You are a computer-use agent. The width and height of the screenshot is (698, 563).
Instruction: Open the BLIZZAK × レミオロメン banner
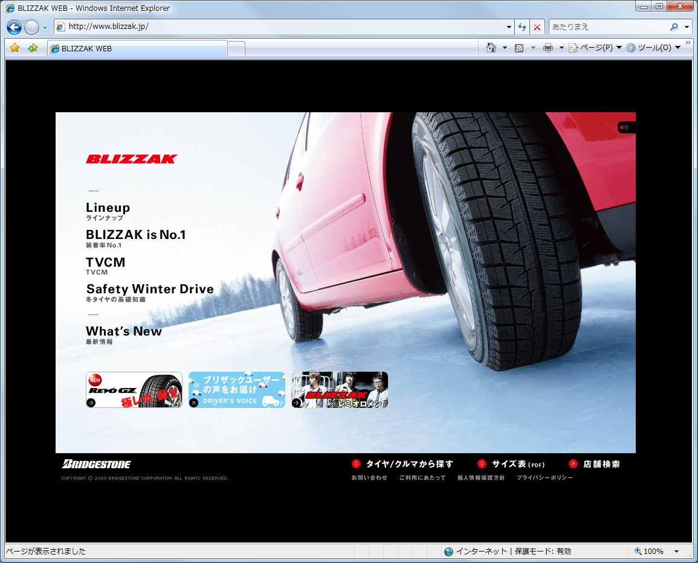click(x=340, y=390)
